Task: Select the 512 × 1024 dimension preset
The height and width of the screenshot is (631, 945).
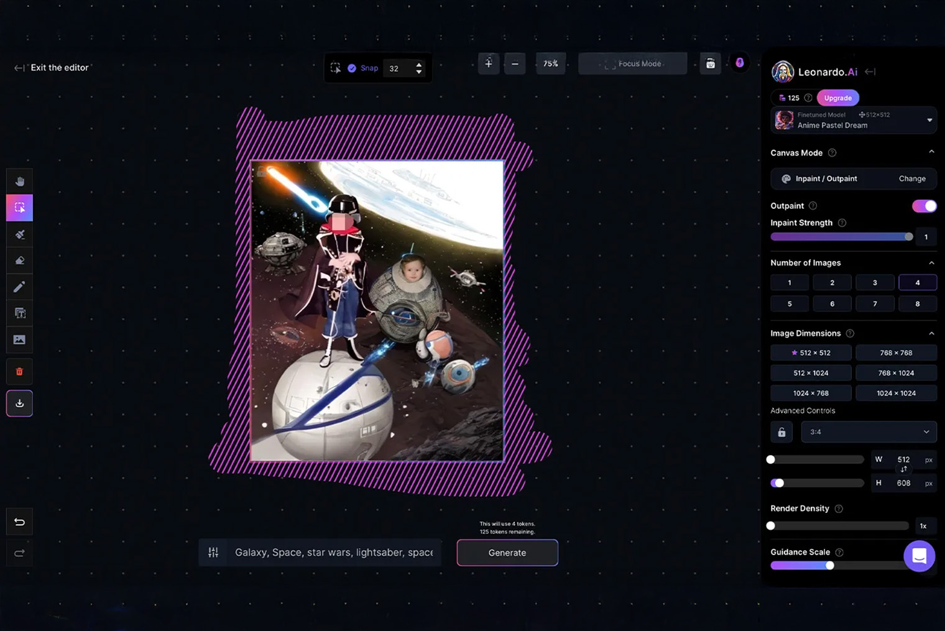Action: tap(811, 373)
